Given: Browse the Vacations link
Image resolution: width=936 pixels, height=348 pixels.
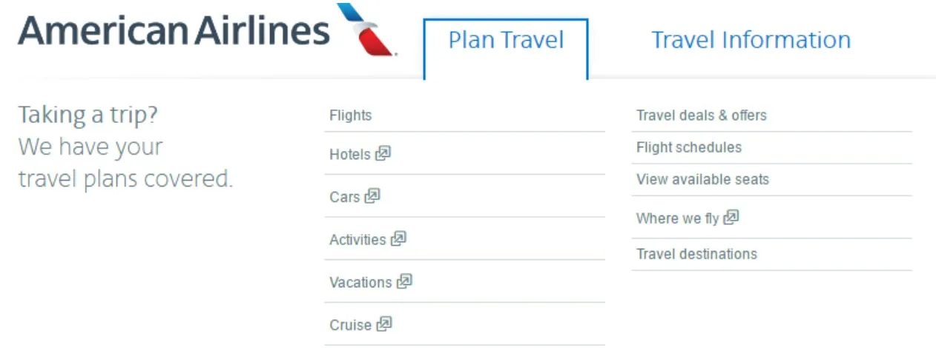Looking at the screenshot, I should point(360,282).
